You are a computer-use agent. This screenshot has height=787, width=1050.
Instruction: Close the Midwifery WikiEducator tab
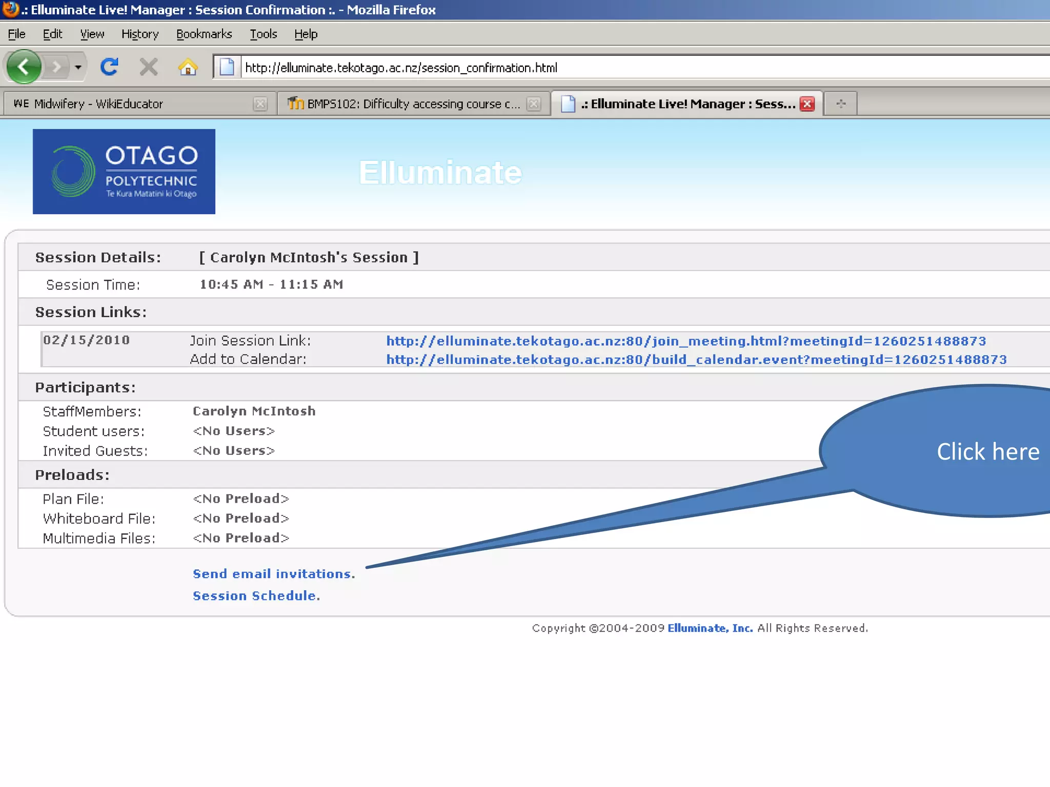260,104
